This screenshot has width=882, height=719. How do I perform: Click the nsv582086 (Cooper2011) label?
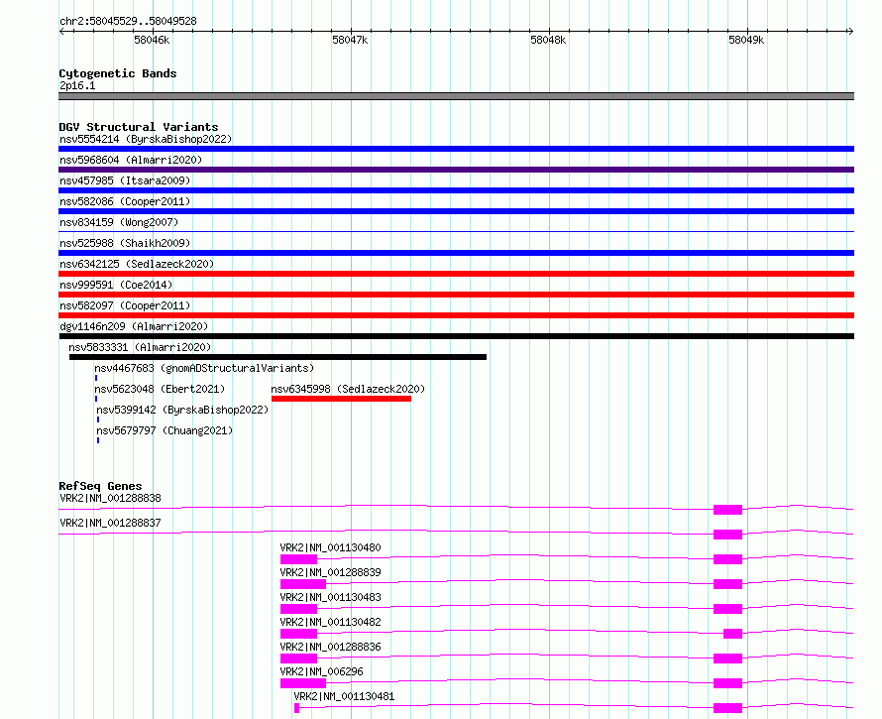[x=125, y=201]
